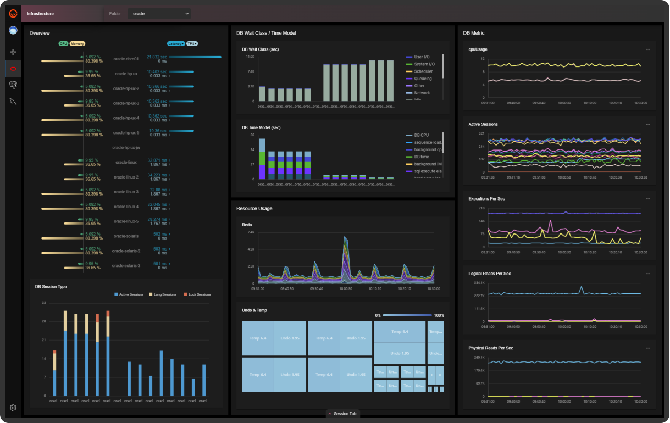The width and height of the screenshot is (670, 423).
Task: Toggle the DB CPU legend series
Action: pyautogui.click(x=417, y=135)
